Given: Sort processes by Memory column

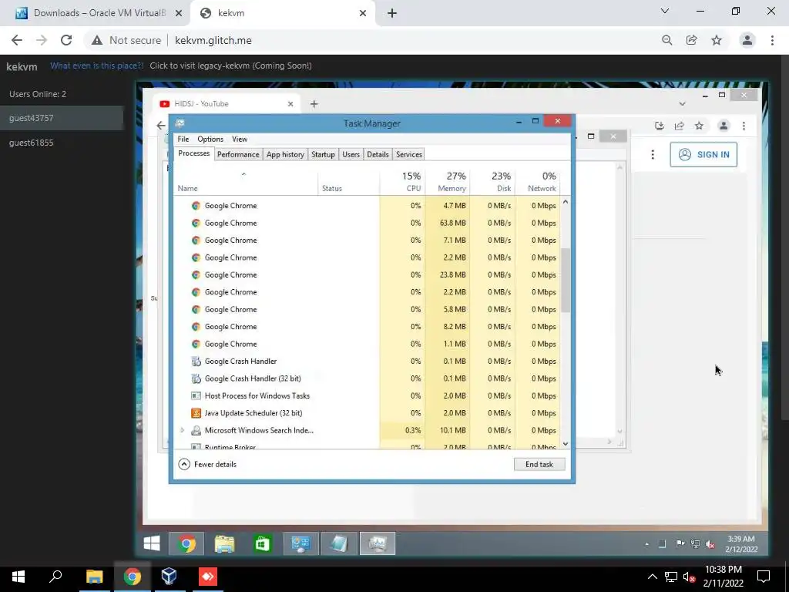Looking at the screenshot, I should [x=448, y=181].
